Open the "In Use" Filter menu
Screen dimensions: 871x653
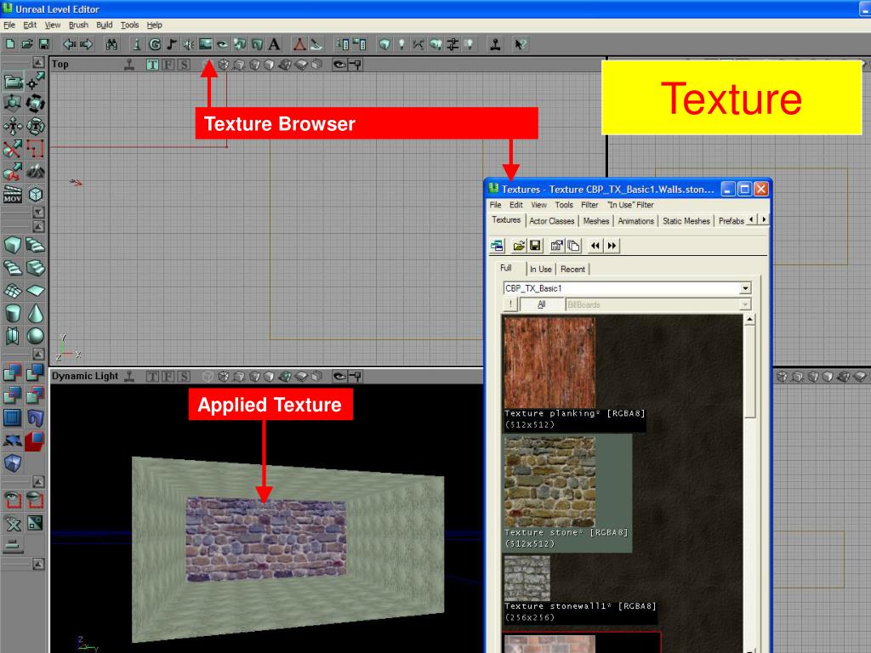tap(630, 205)
